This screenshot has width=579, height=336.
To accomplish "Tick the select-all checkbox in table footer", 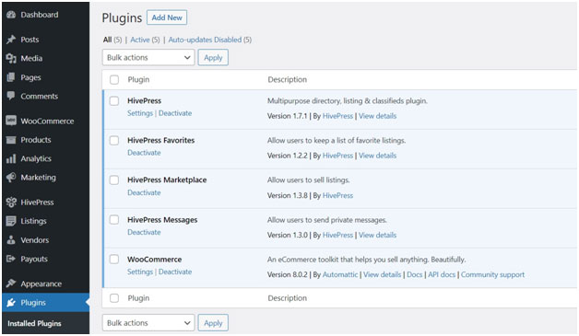I will point(114,298).
